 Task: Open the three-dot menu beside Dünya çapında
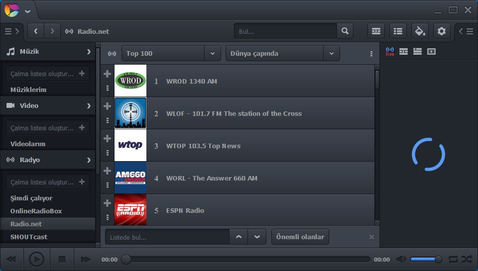click(x=371, y=54)
